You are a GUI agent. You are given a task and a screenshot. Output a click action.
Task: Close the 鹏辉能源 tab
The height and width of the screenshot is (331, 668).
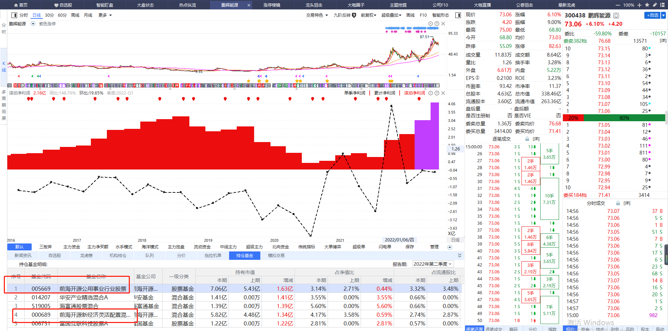pos(249,5)
